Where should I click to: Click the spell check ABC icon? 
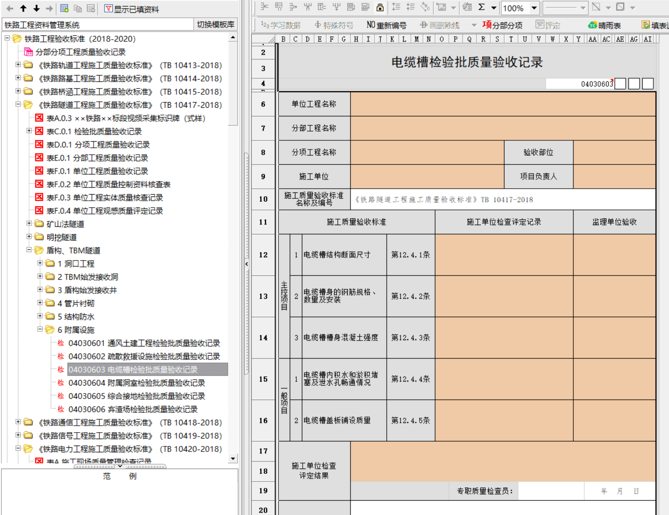tap(425, 7)
